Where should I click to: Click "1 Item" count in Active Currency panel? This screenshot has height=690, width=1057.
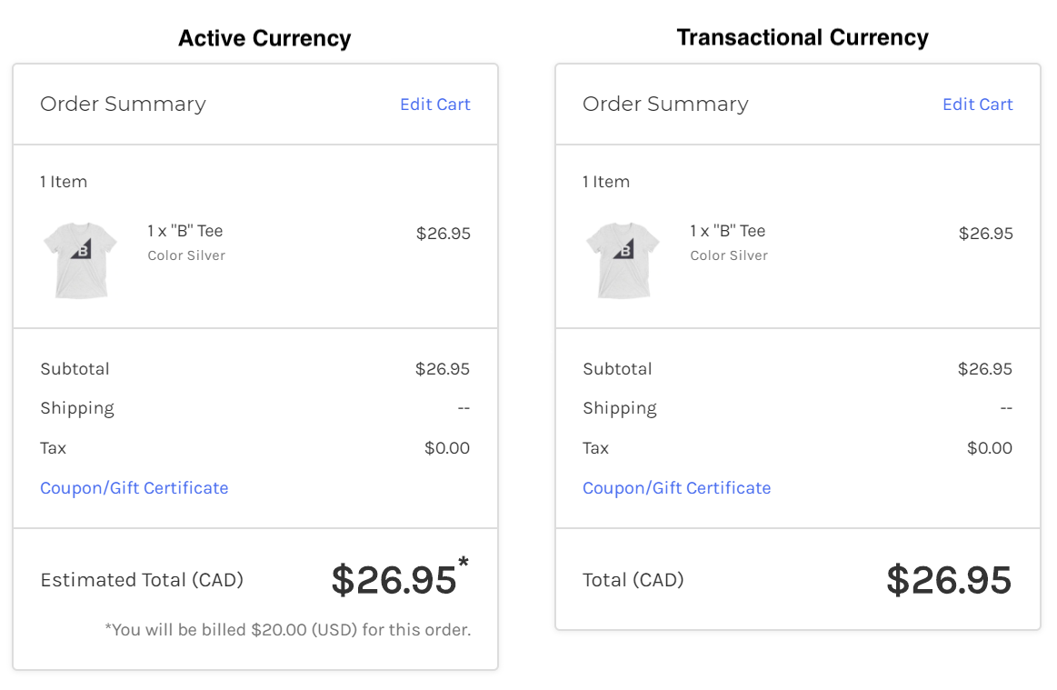coord(64,182)
